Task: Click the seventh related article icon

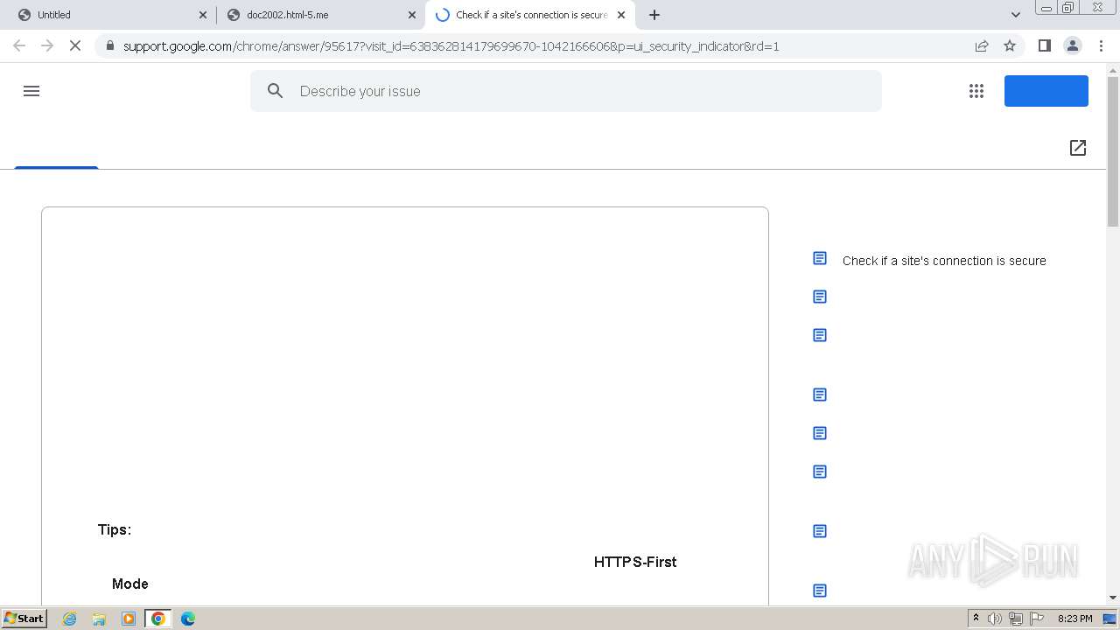Action: click(820, 531)
